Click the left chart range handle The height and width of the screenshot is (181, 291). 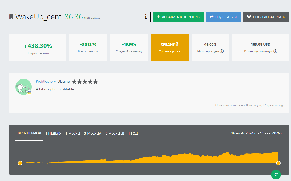tap(20, 163)
